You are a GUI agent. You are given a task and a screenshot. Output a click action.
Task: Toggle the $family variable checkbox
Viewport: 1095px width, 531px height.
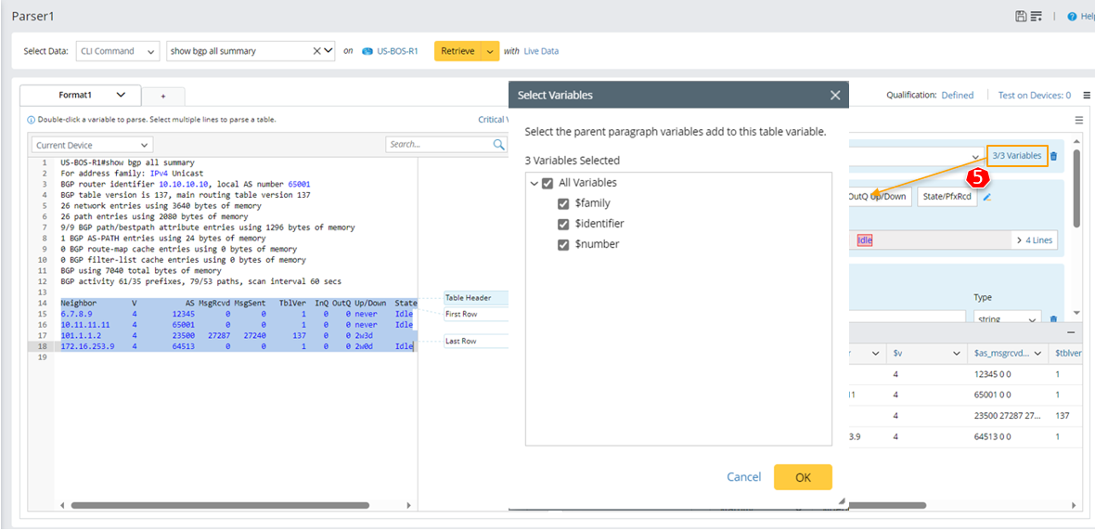[563, 203]
